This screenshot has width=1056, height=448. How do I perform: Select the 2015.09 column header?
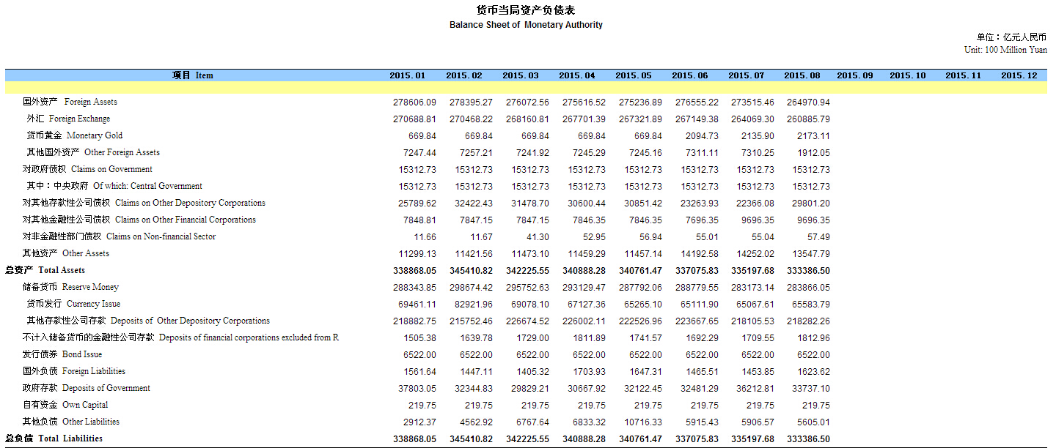pos(855,75)
